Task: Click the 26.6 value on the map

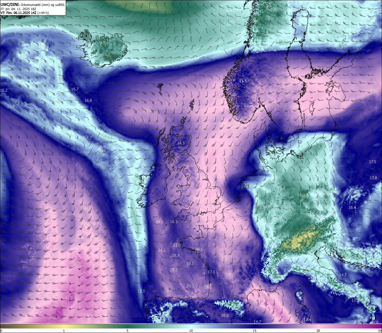Action: pos(199,249)
